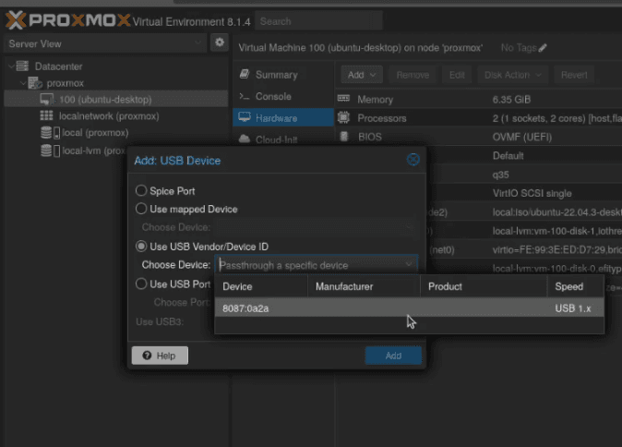The width and height of the screenshot is (622, 447).
Task: Select localnetwork (proxmox) in tree
Action: [x=109, y=116]
